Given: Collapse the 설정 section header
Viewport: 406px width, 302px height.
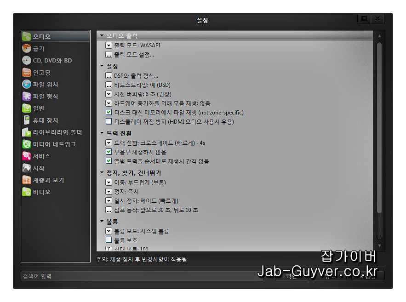Looking at the screenshot, I should (x=102, y=66).
